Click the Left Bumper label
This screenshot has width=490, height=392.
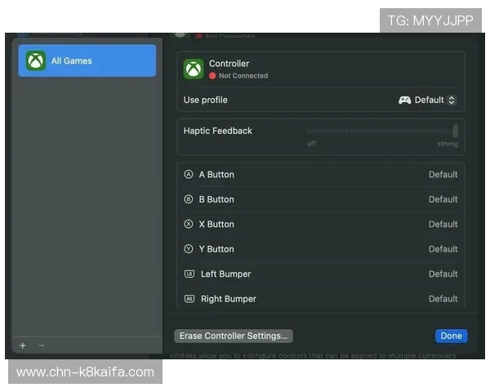(x=225, y=274)
